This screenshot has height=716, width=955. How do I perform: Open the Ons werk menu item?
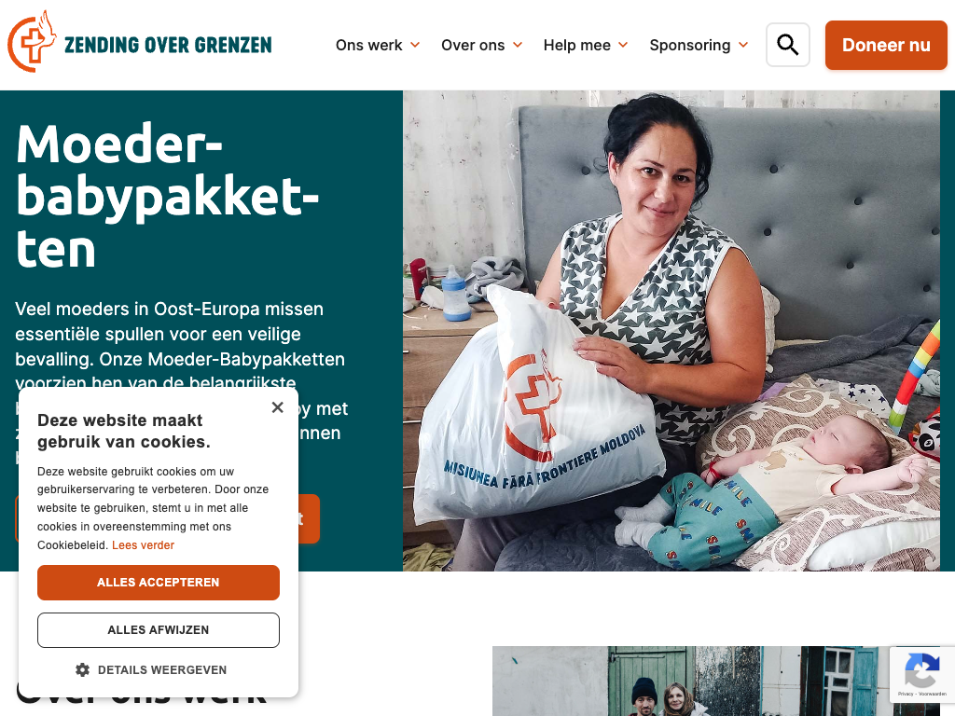tap(368, 45)
